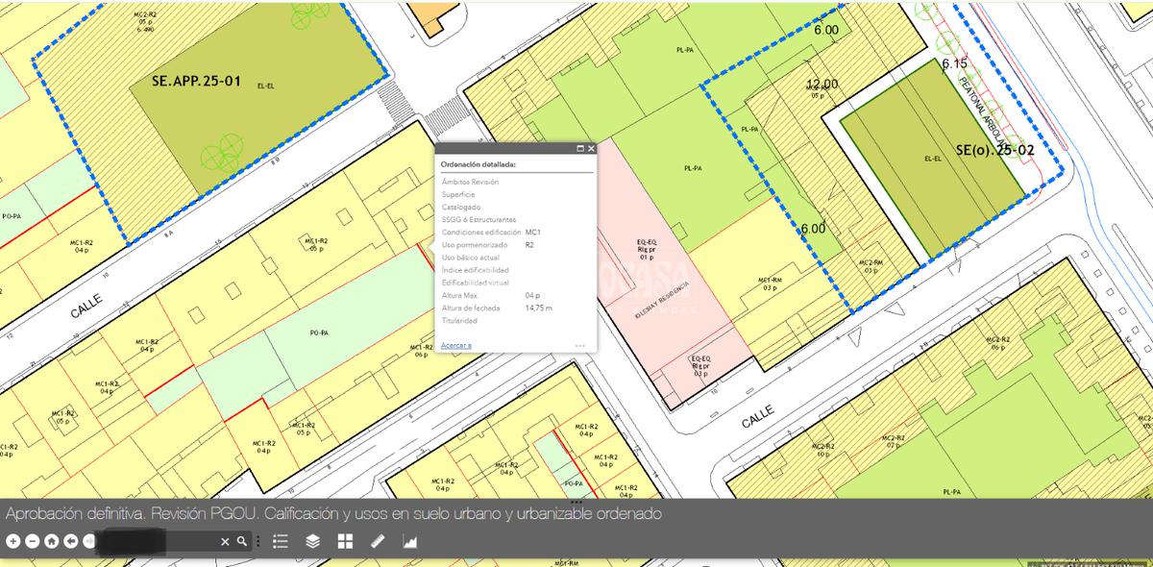This screenshot has height=567, width=1153.
Task: Click the 'Titularidad' row label
Action: click(459, 320)
